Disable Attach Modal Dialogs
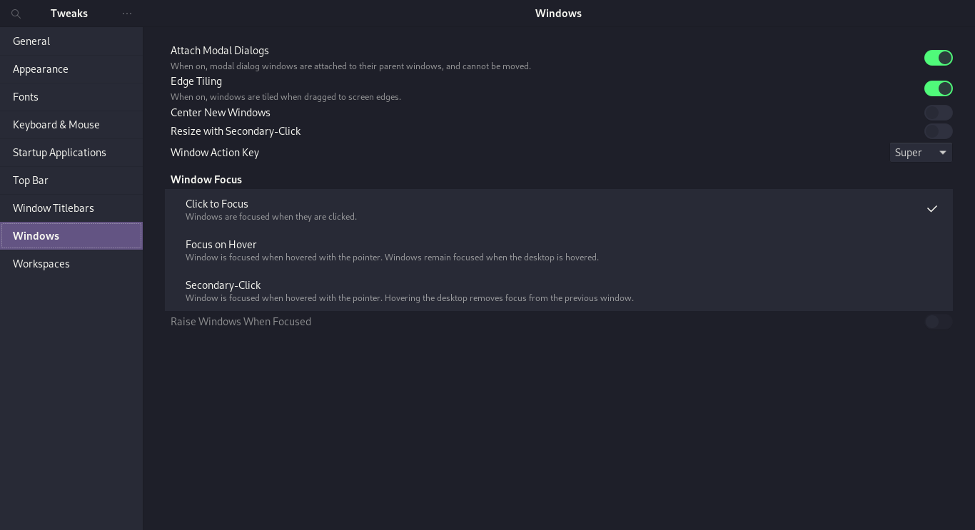Screen dimensions: 975x530 point(938,58)
